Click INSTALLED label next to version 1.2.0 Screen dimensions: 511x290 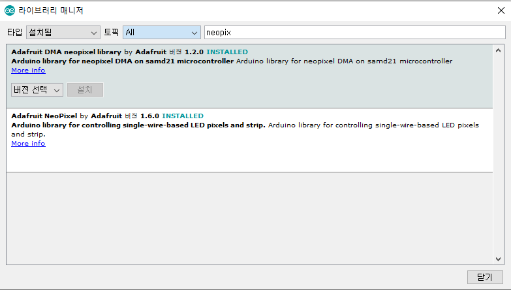point(227,52)
